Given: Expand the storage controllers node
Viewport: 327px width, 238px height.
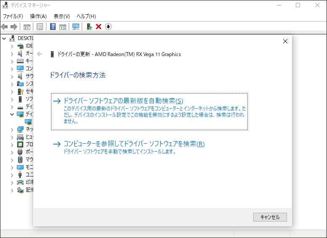Looking at the screenshot, I should pyautogui.click(x=12, y=190).
